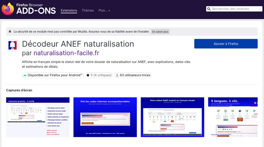Open the Thèmes tab
The height and width of the screenshot is (147, 264).
(x=88, y=10)
